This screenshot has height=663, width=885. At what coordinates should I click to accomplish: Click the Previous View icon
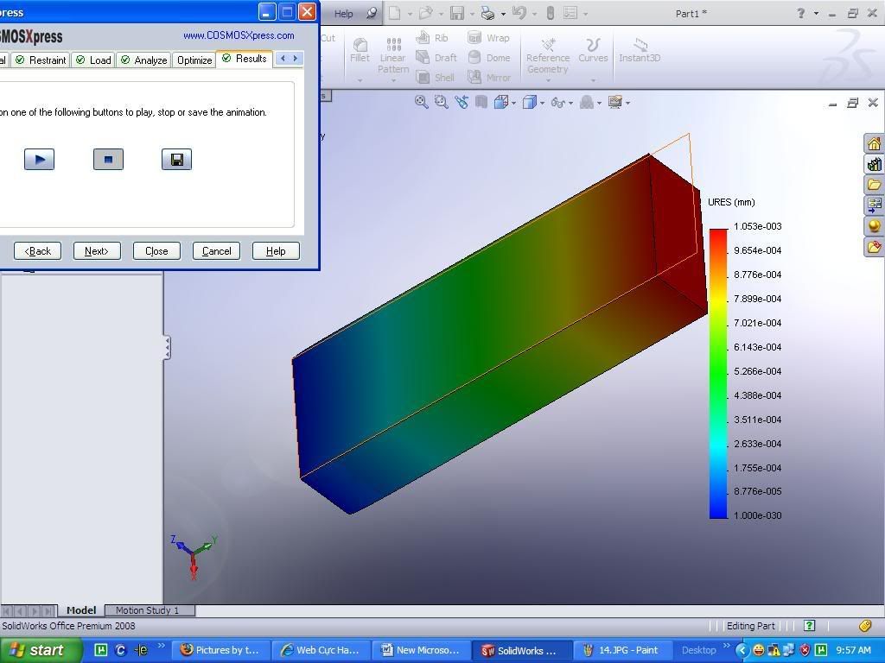click(x=462, y=102)
